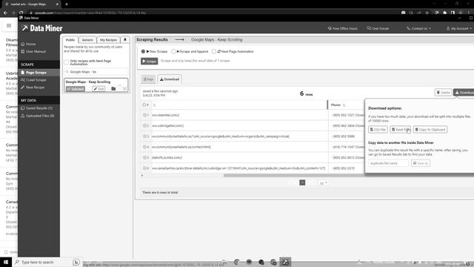Open the User Manual in sidebar
Viewport: 474px width, 267px height.
[33, 51]
